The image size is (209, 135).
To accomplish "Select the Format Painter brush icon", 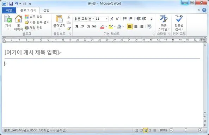I will (x=69, y=28).
